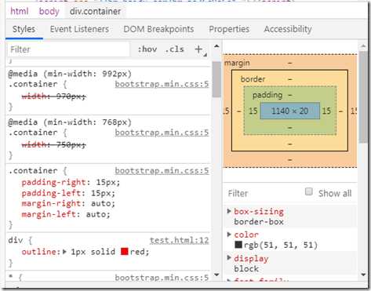Expand the display computed property

pos(229,258)
